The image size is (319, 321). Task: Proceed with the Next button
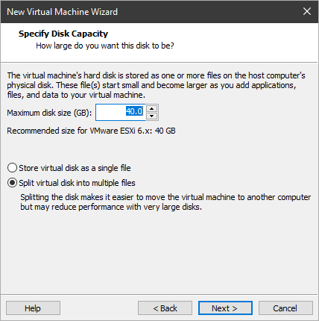(225, 308)
